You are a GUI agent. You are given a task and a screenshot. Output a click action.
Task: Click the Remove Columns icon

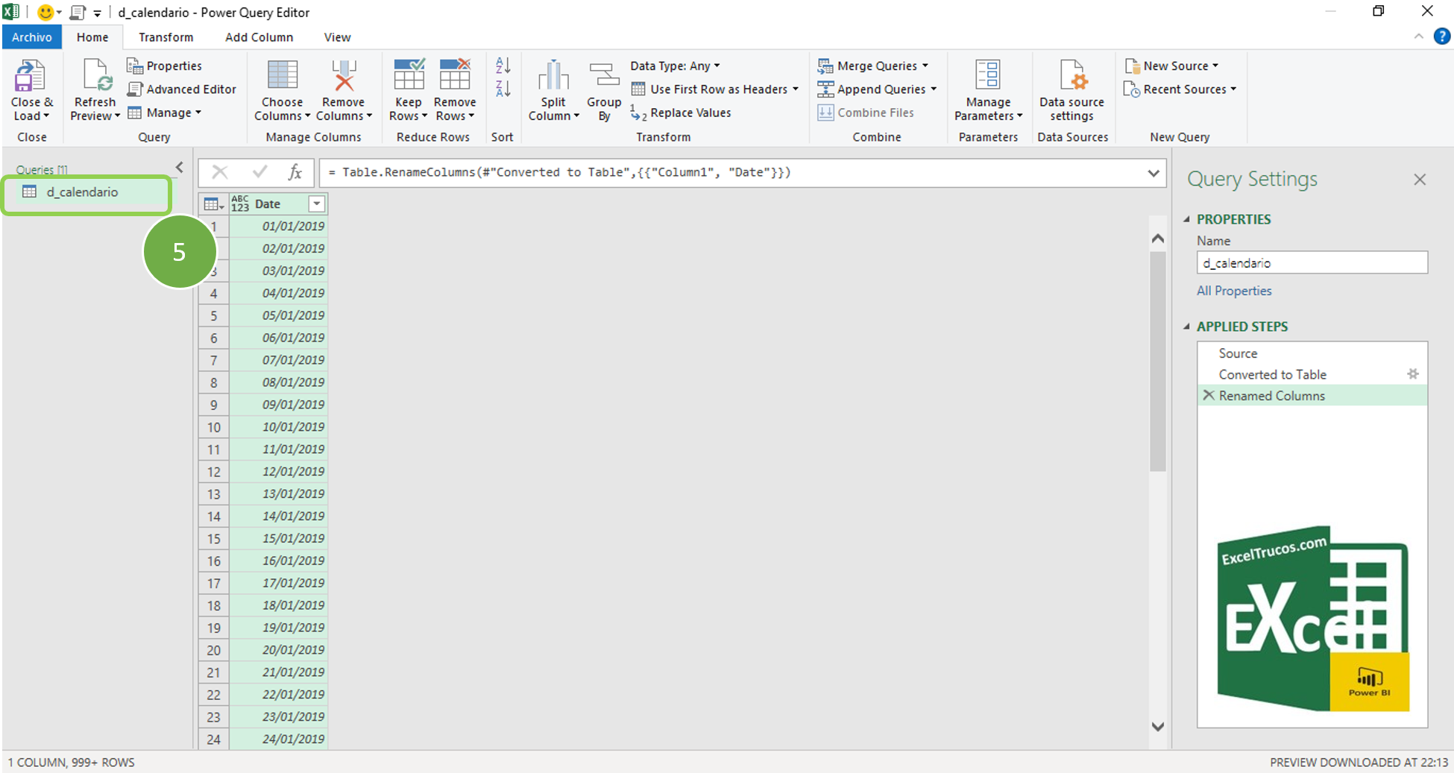coord(343,77)
